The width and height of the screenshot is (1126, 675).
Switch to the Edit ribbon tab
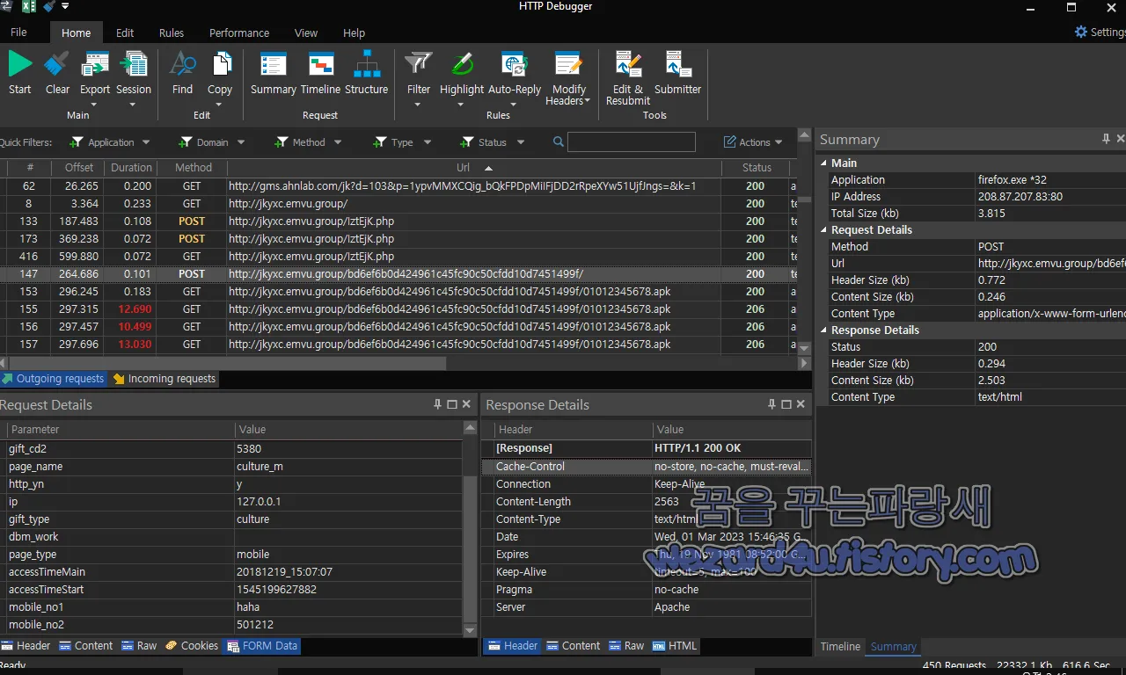tap(125, 33)
